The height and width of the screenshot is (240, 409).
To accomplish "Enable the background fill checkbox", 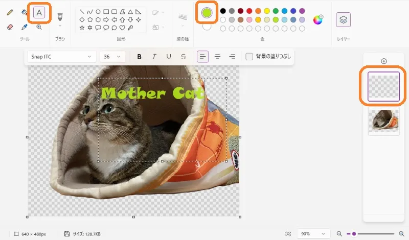I will [249, 57].
